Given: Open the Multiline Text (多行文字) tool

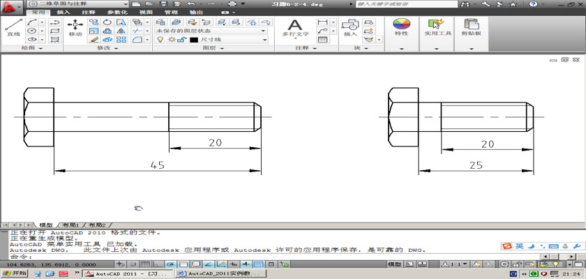Looking at the screenshot, I should [295, 27].
